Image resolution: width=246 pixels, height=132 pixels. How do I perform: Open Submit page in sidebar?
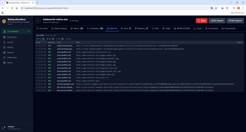[x=16, y=42]
